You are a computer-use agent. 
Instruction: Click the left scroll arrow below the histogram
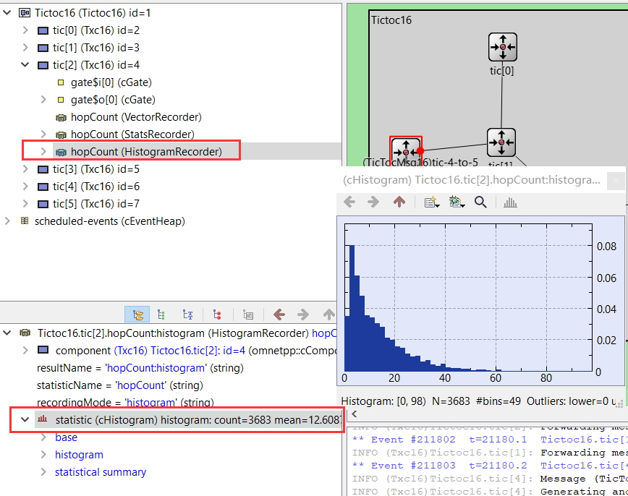tap(353, 414)
